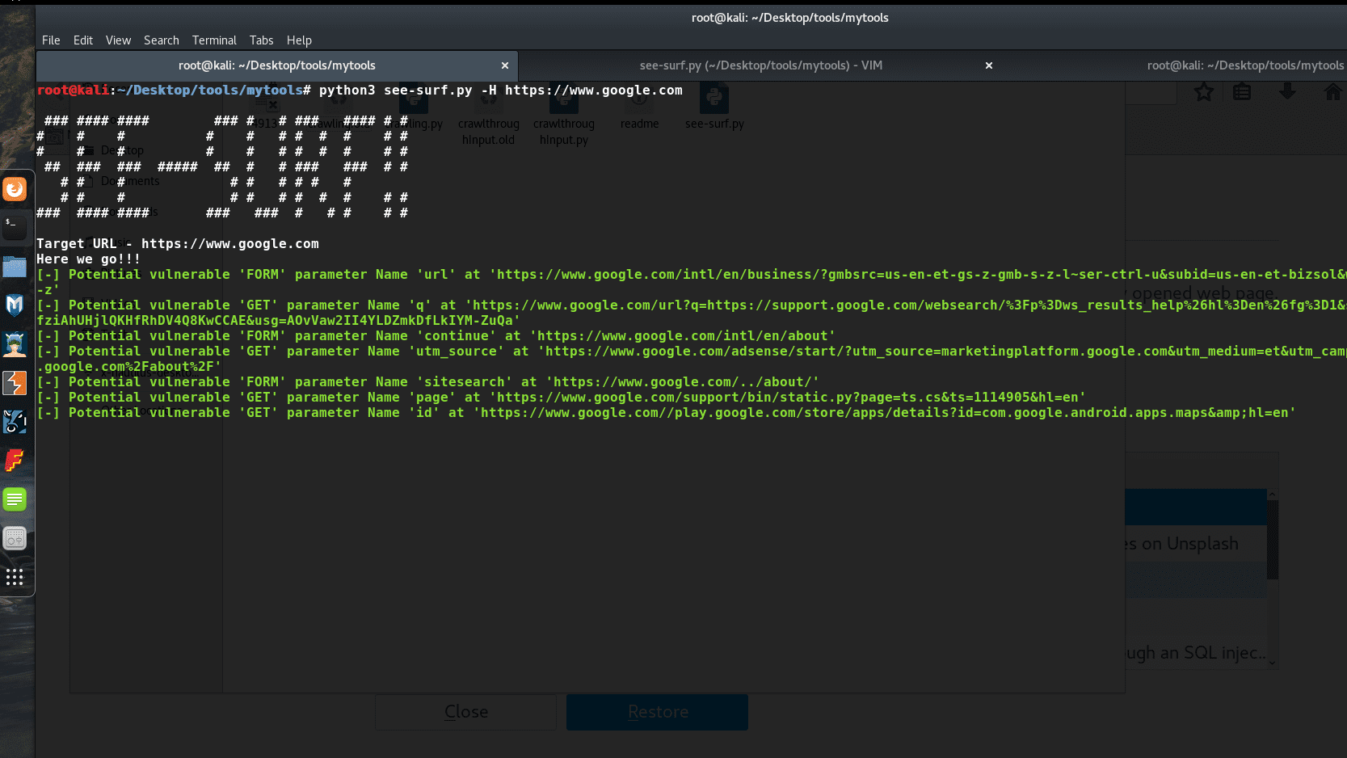Switch to first root@kali mytools tab

pyautogui.click(x=277, y=65)
